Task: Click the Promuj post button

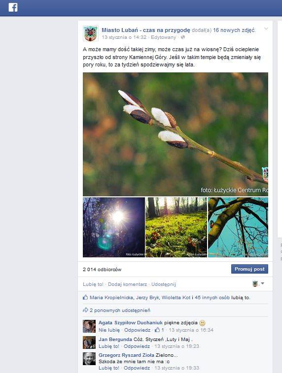Action: pyautogui.click(x=249, y=269)
